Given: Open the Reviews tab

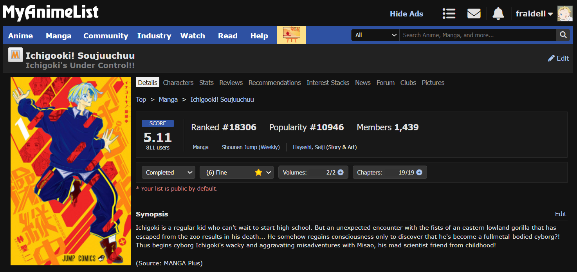Looking at the screenshot, I should pyautogui.click(x=231, y=83).
